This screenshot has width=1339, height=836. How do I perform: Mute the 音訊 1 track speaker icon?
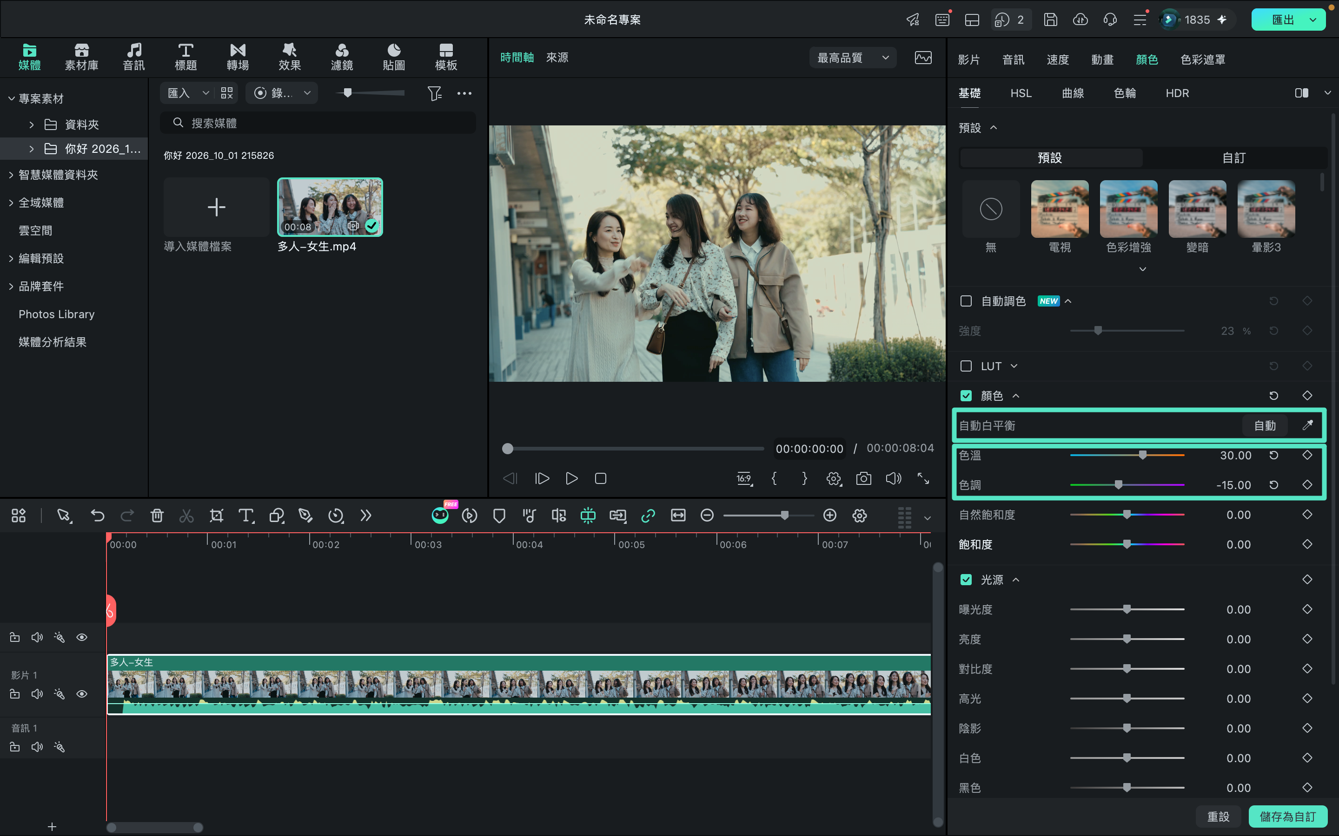coord(37,747)
